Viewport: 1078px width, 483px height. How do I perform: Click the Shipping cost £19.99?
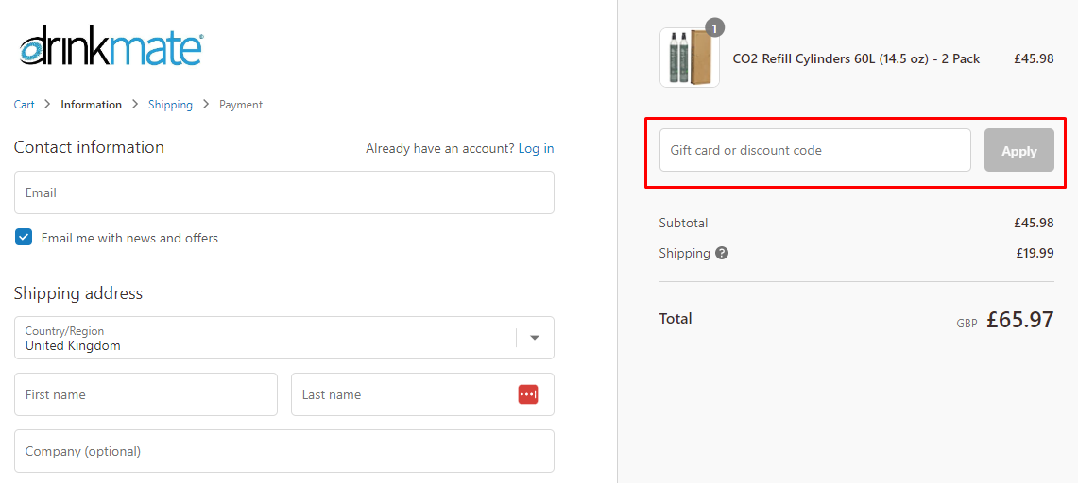pos(1035,253)
